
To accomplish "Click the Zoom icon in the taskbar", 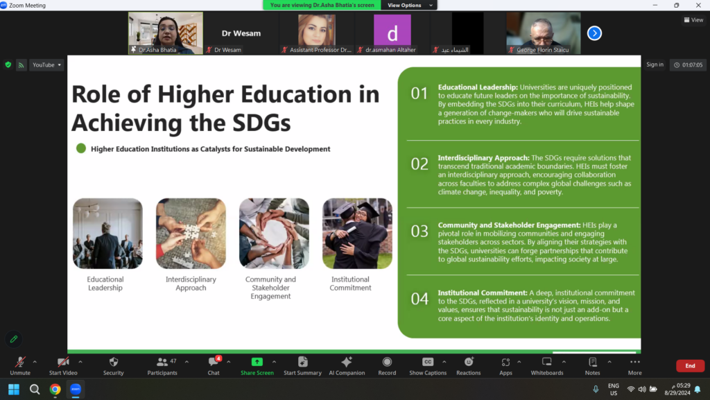I will click(x=76, y=389).
